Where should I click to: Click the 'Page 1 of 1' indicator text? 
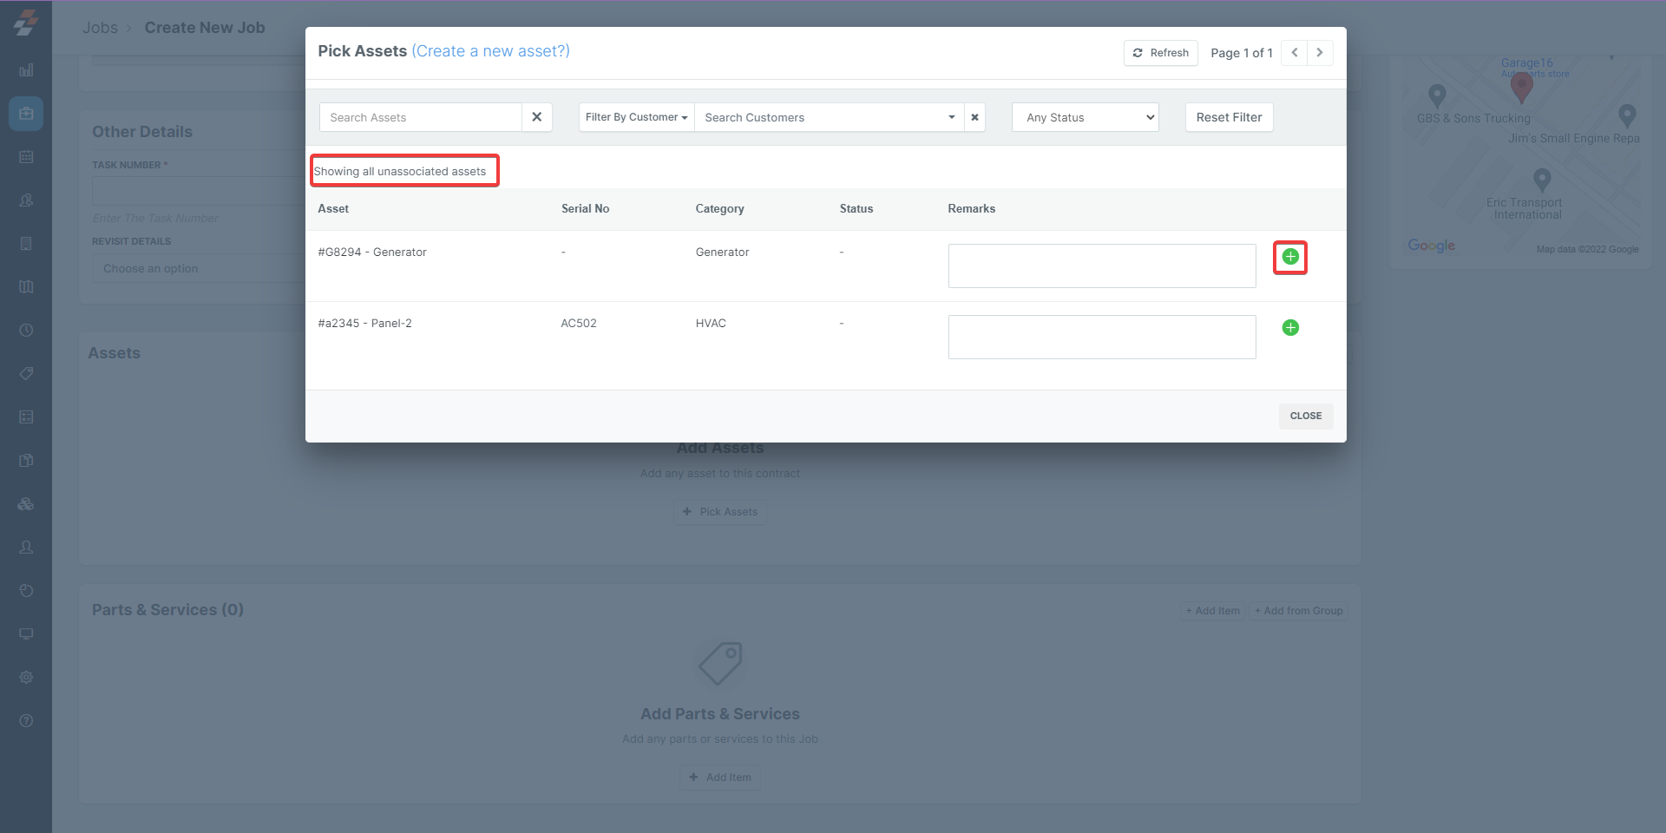click(1242, 53)
